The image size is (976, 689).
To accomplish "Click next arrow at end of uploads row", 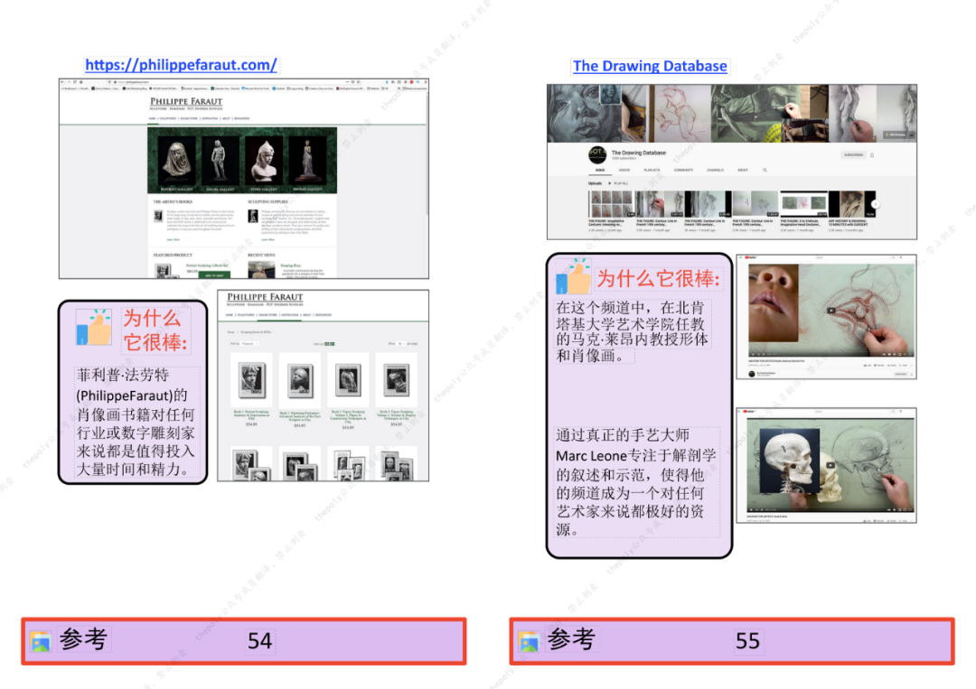I will [x=875, y=204].
